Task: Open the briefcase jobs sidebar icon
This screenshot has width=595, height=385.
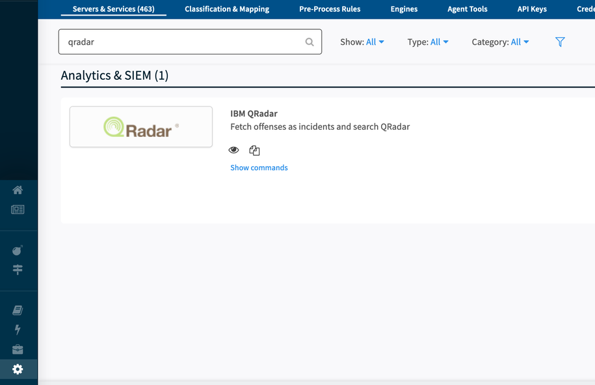Action: 18,349
